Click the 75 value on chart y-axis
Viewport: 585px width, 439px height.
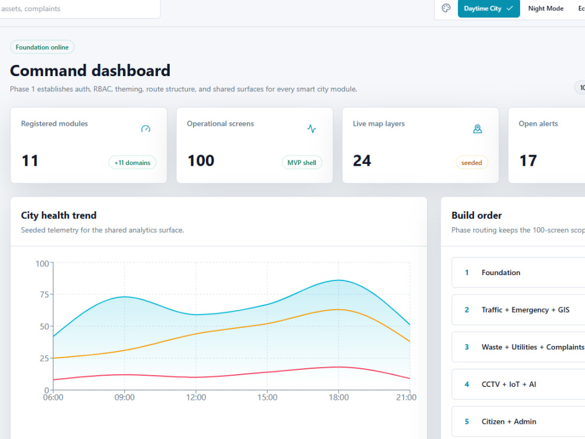tap(44, 294)
